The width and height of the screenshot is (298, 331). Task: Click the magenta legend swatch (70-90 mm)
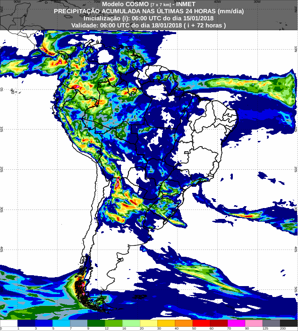pos(236,323)
